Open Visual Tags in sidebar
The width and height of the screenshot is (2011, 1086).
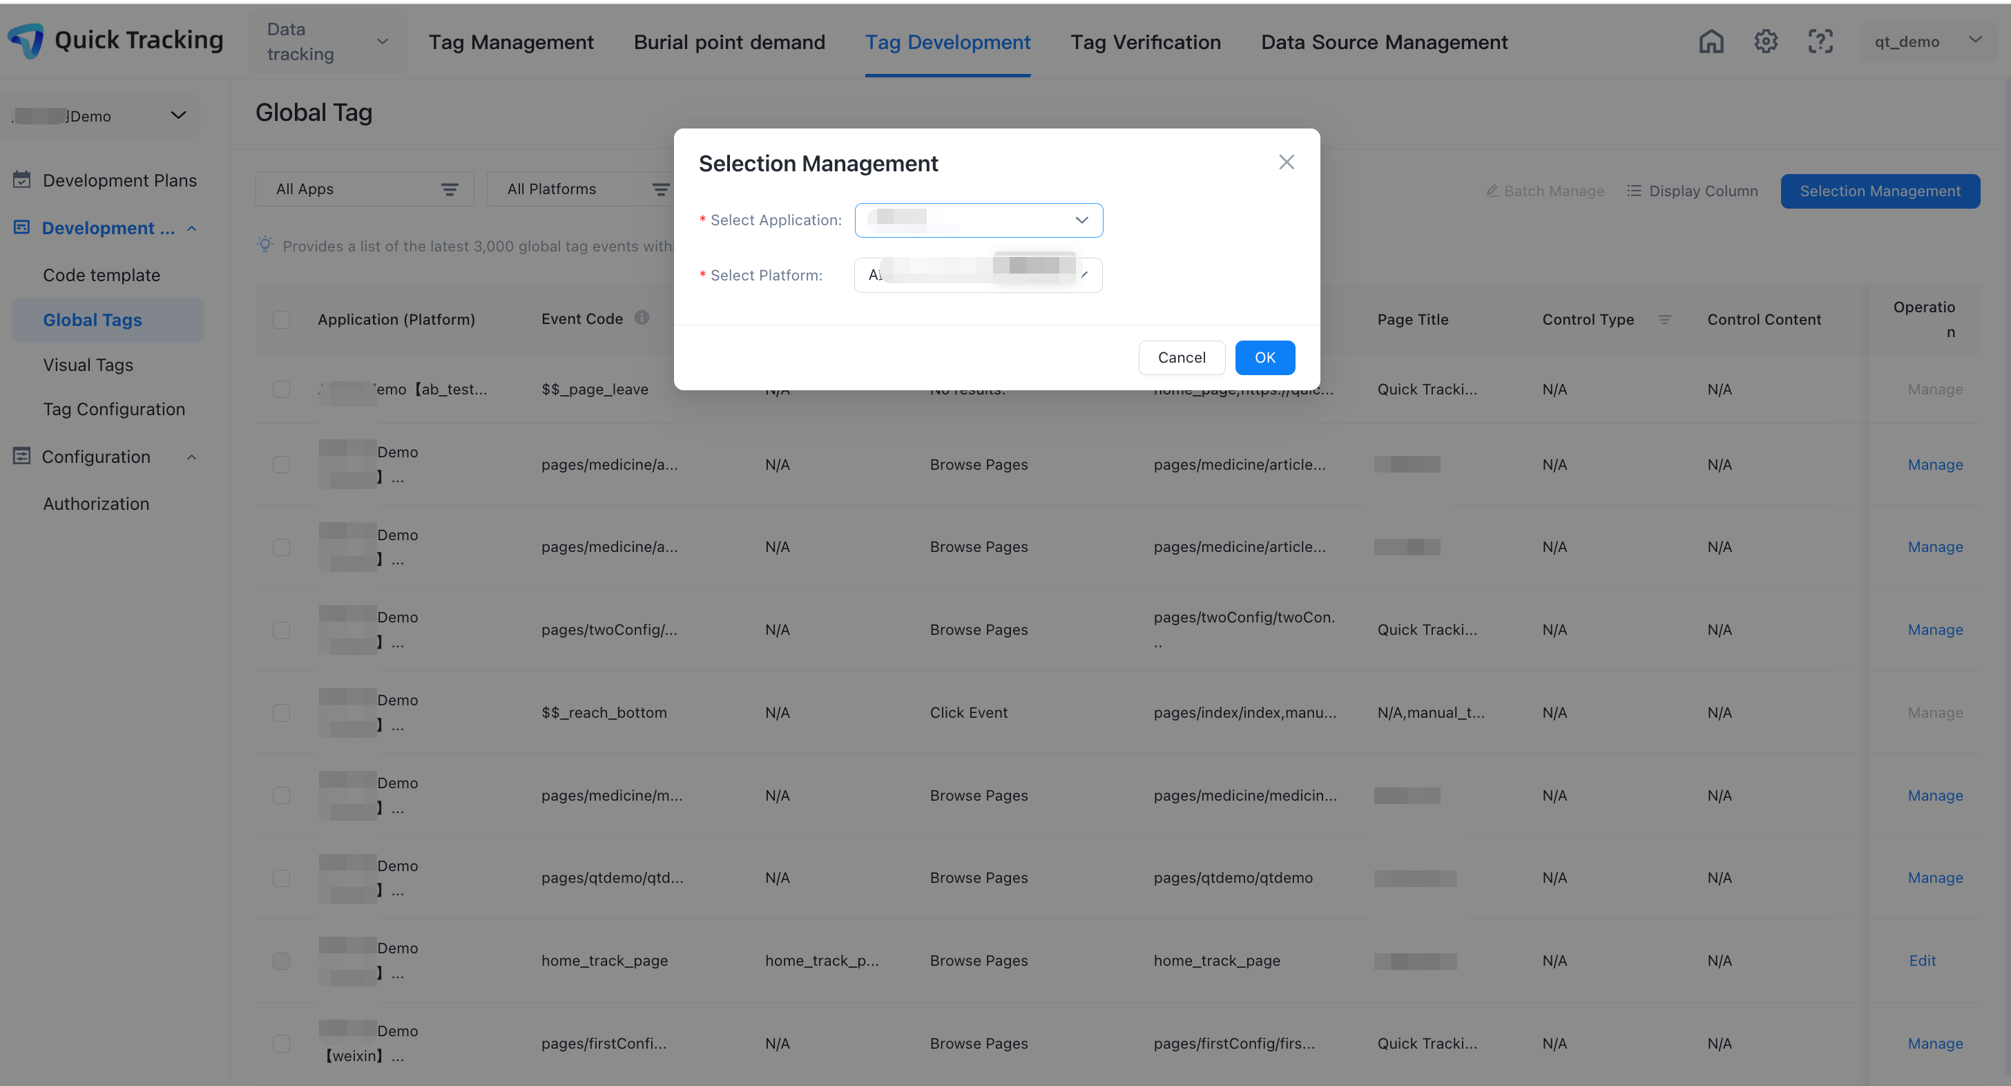(x=88, y=365)
